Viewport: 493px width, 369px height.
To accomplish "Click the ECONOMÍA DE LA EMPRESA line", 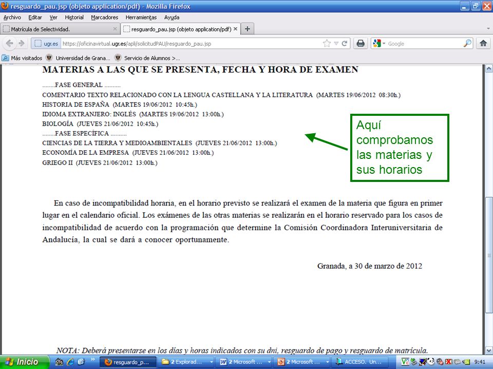I will point(128,153).
